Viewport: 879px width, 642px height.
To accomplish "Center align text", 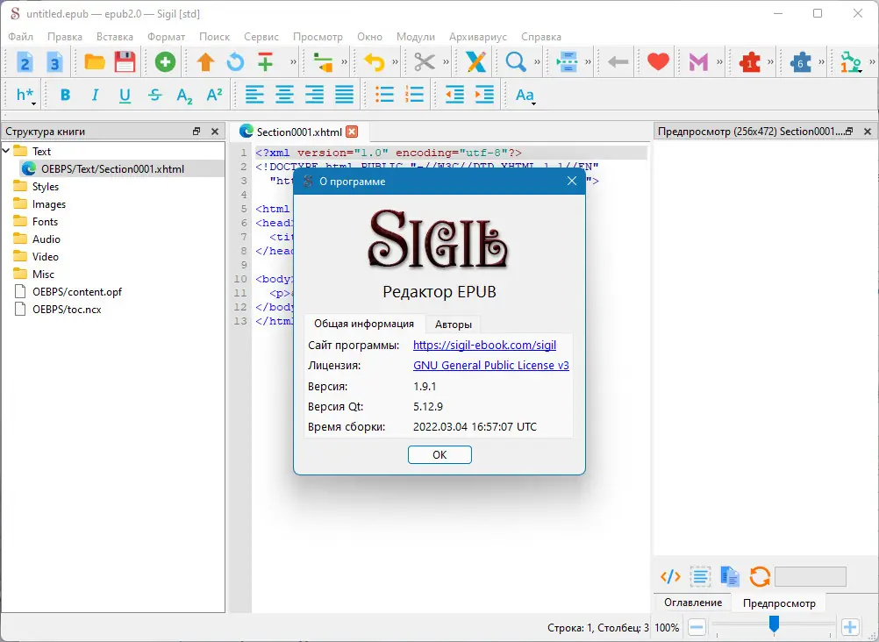I will [284, 95].
